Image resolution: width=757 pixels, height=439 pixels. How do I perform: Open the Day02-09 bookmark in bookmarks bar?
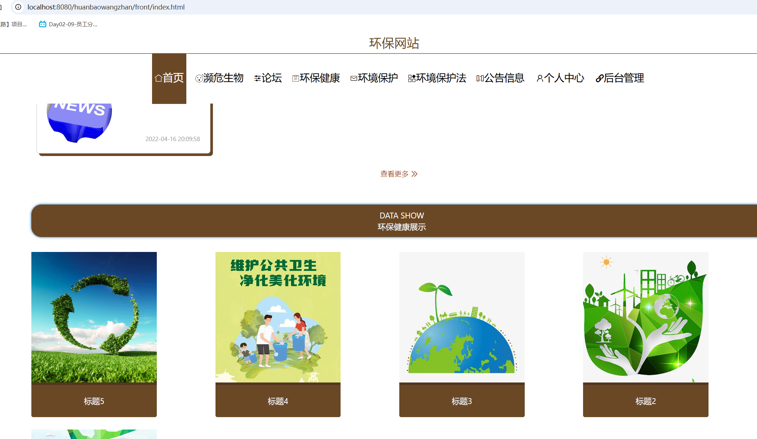click(69, 24)
